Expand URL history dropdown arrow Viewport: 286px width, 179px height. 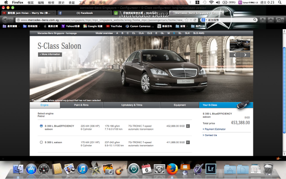tap(191, 20)
